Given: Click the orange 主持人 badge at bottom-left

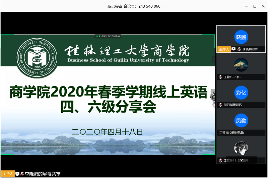Looking at the screenshot, I should (x=8, y=174).
